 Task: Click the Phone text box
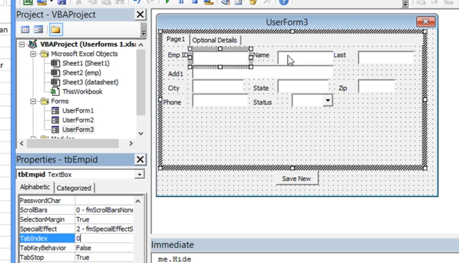[220, 101]
